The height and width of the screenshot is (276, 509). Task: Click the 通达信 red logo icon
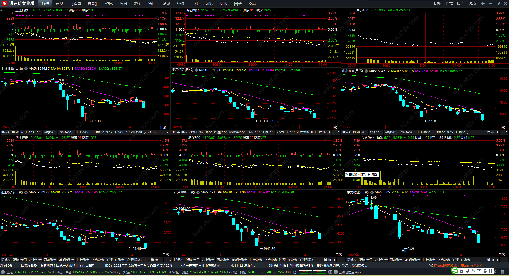pyautogui.click(x=5, y=3)
